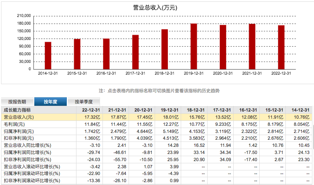Show trend for 归属净利润(元)

click(19, 131)
